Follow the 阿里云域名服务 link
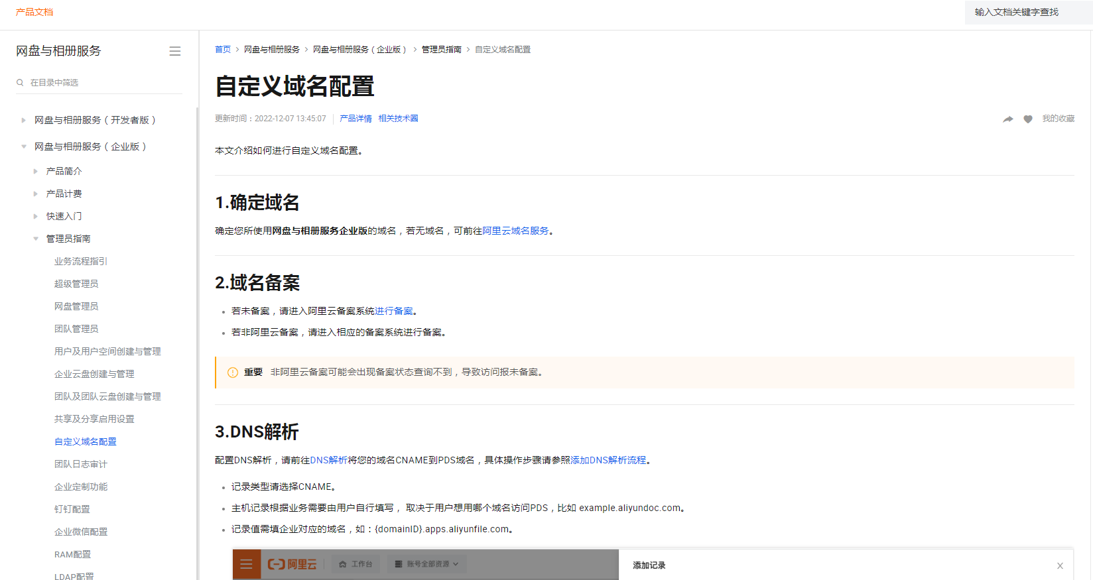The height and width of the screenshot is (580, 1093). click(x=515, y=231)
